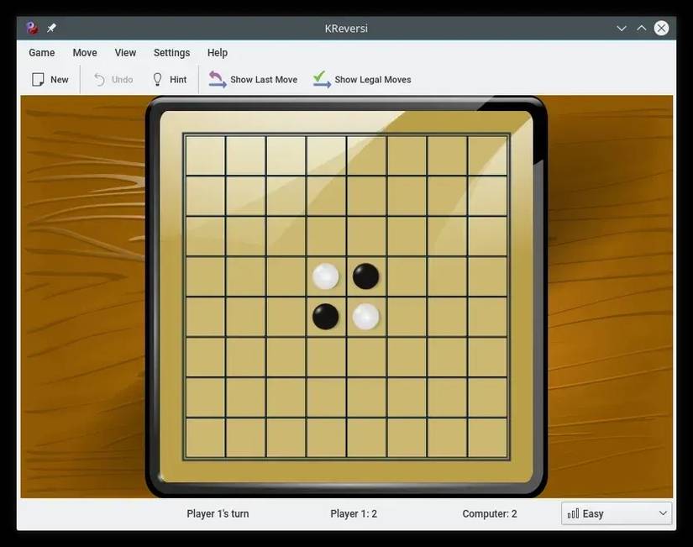The image size is (693, 547).
Task: Click the bar-chart icon beside Easy difficulty
Action: tap(573, 512)
